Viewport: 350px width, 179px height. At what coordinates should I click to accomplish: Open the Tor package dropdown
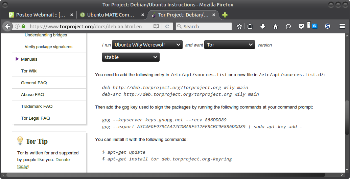230,45
